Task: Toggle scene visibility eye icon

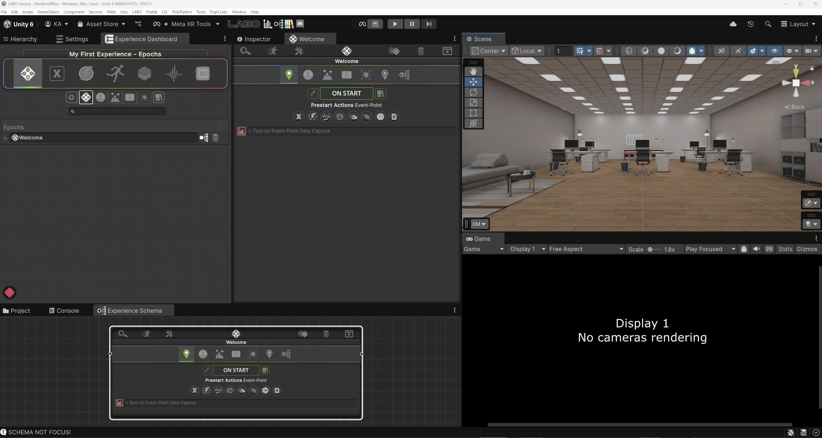Action: [774, 51]
